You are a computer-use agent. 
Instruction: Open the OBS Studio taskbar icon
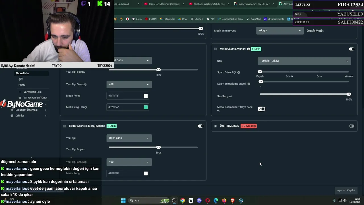[x=174, y=200]
